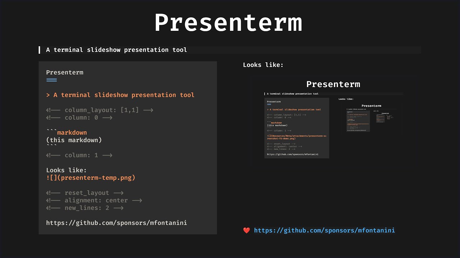Click the "new_lines: 2" comment line
460x258 pixels.
coord(85,208)
